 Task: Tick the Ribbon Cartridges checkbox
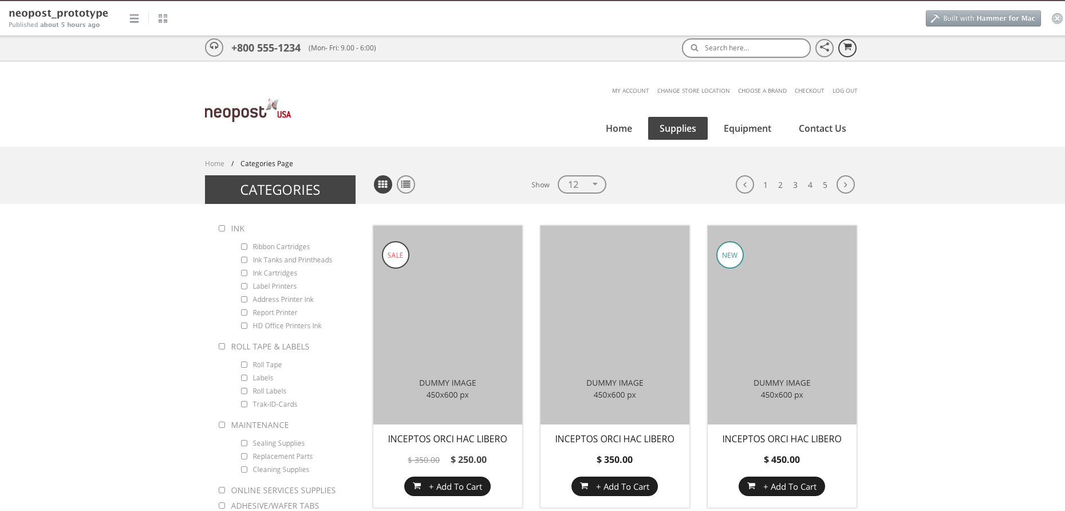pos(244,247)
